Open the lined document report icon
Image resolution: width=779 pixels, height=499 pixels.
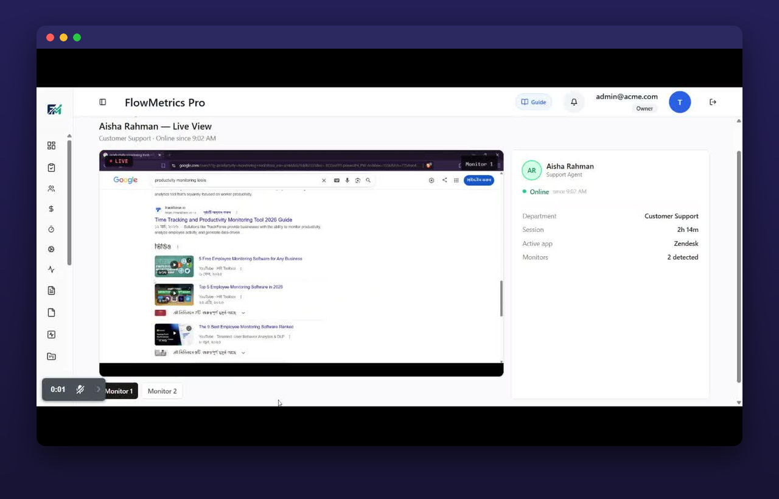point(51,290)
